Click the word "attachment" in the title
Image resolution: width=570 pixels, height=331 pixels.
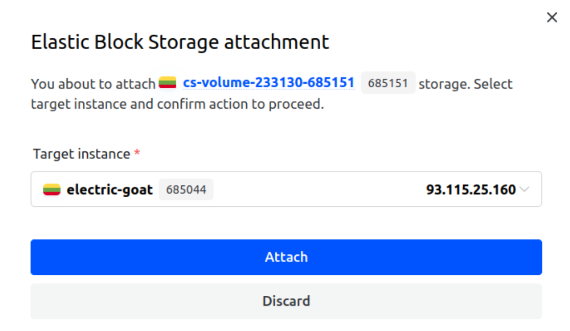276,42
